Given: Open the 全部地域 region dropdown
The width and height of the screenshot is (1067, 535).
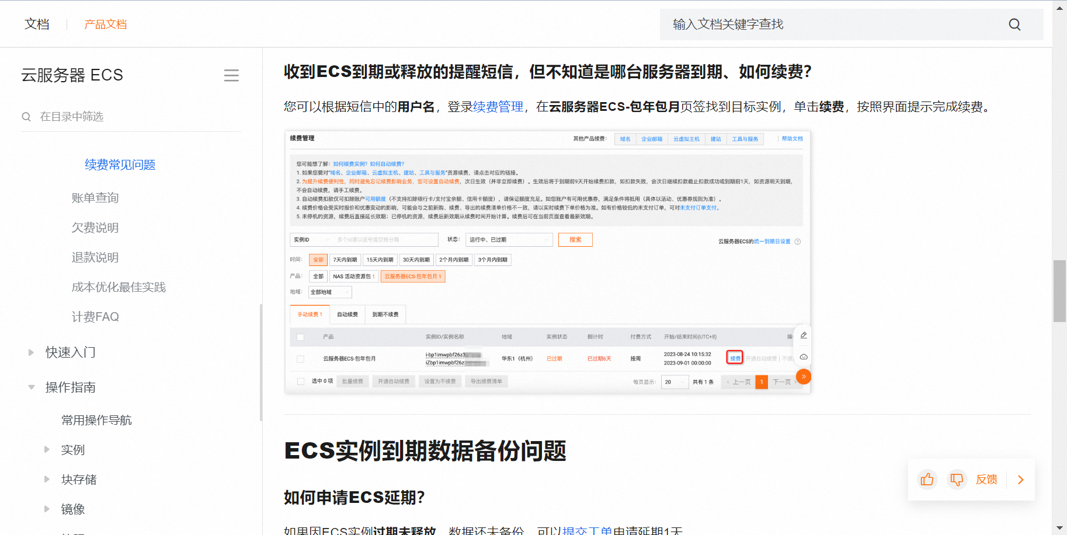Looking at the screenshot, I should pyautogui.click(x=330, y=292).
